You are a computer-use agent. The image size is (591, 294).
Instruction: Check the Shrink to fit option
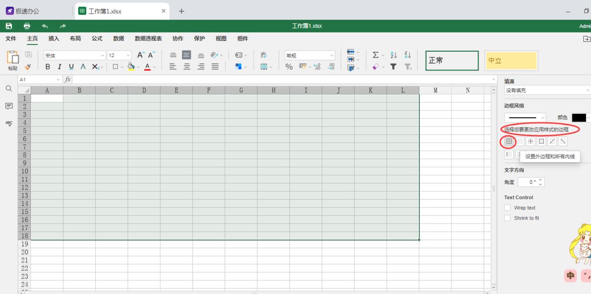point(508,218)
